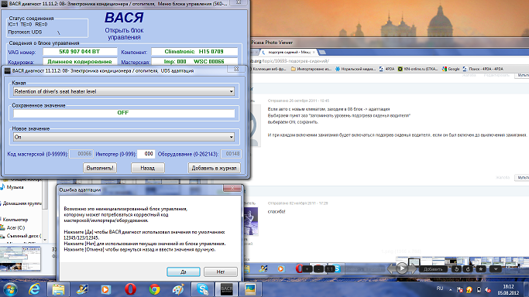Open the 4PDA bookmark in bookmarks bar
This screenshot has height=297, width=529.
click(387, 69)
